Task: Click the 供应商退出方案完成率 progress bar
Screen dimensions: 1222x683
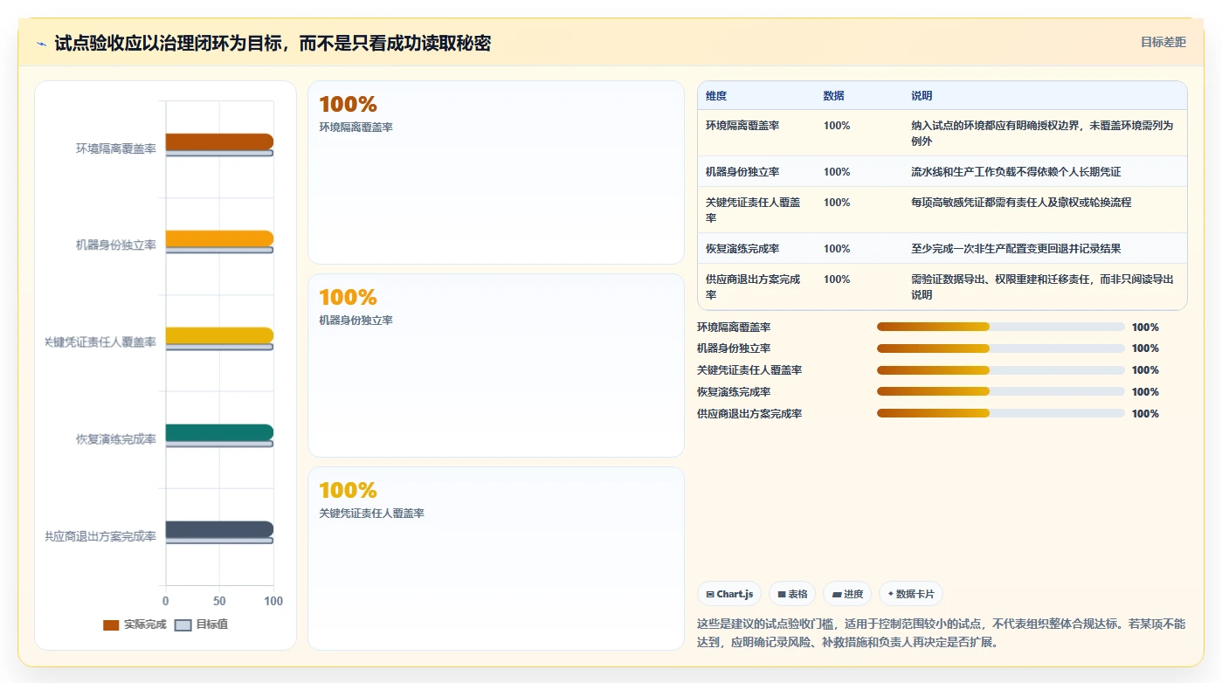Action: point(1001,413)
